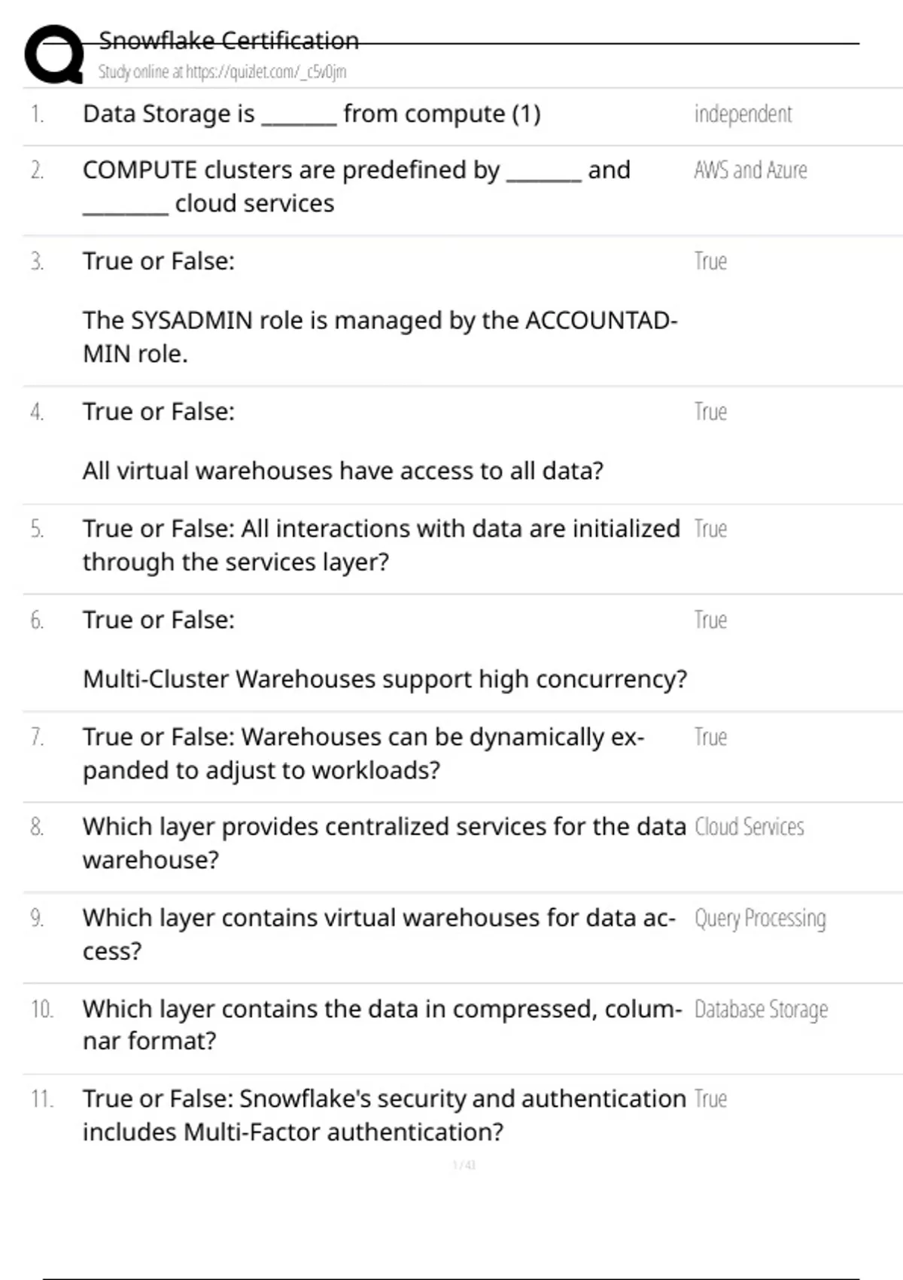This screenshot has height=1280, width=903.
Task: Click the page number indicator at bottom
Action: pyautogui.click(x=464, y=1166)
